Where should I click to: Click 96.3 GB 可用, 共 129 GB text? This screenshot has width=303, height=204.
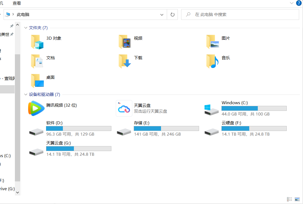point(70,134)
